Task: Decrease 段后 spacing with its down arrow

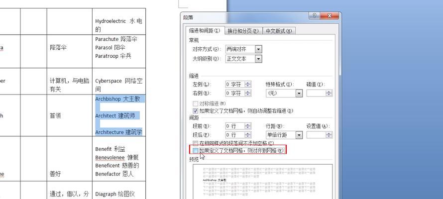Action: [248, 137]
